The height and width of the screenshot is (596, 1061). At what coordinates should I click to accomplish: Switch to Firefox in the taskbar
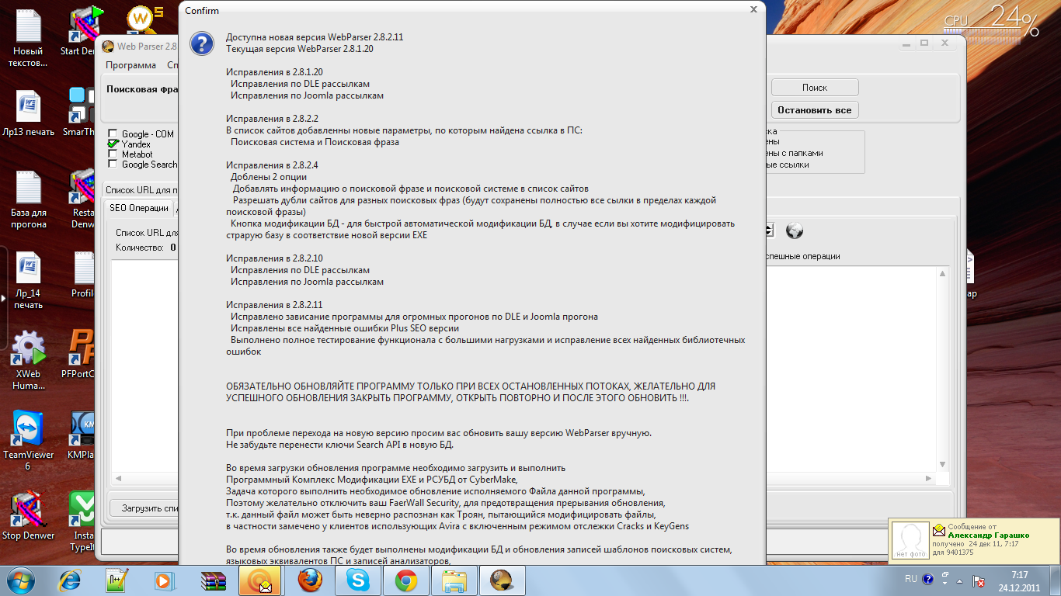pos(310,580)
